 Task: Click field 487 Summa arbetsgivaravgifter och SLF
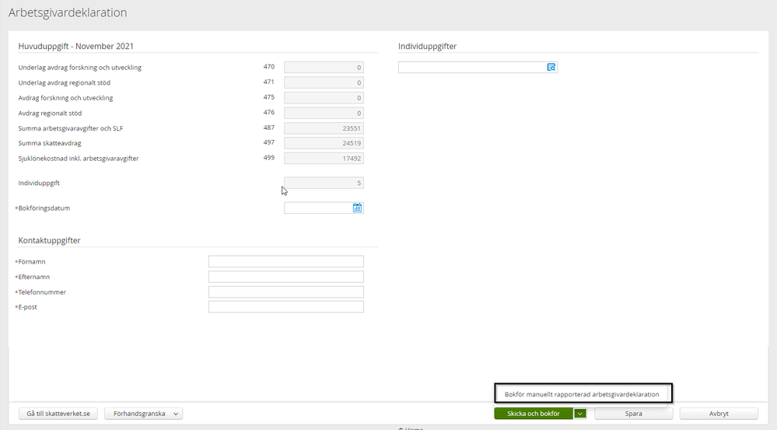pyautogui.click(x=324, y=128)
